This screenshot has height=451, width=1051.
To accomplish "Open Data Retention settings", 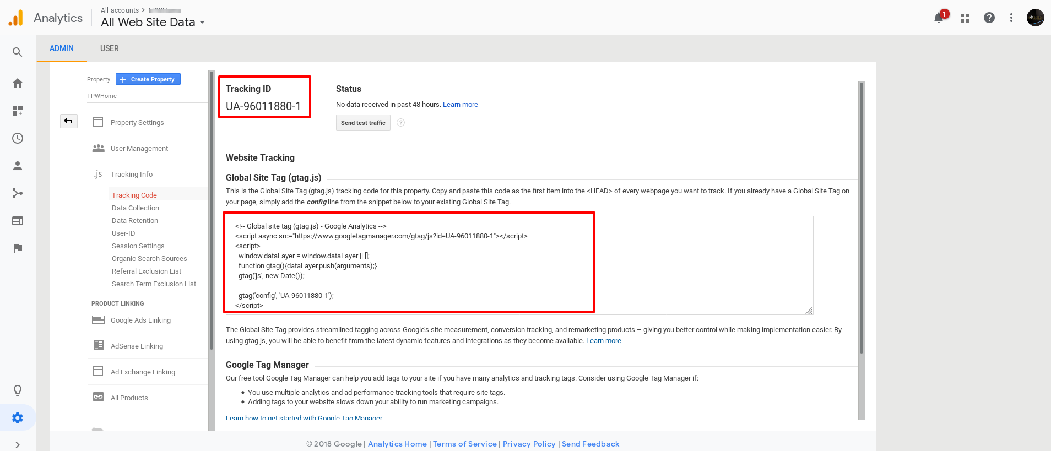I will coord(135,220).
